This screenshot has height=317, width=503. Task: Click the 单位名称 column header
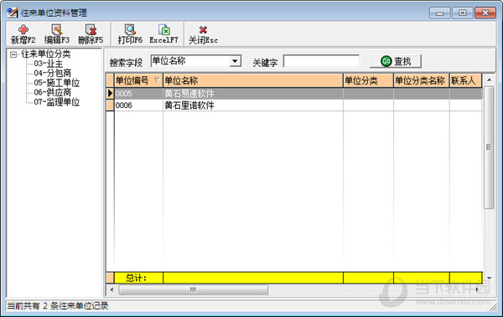(253, 80)
